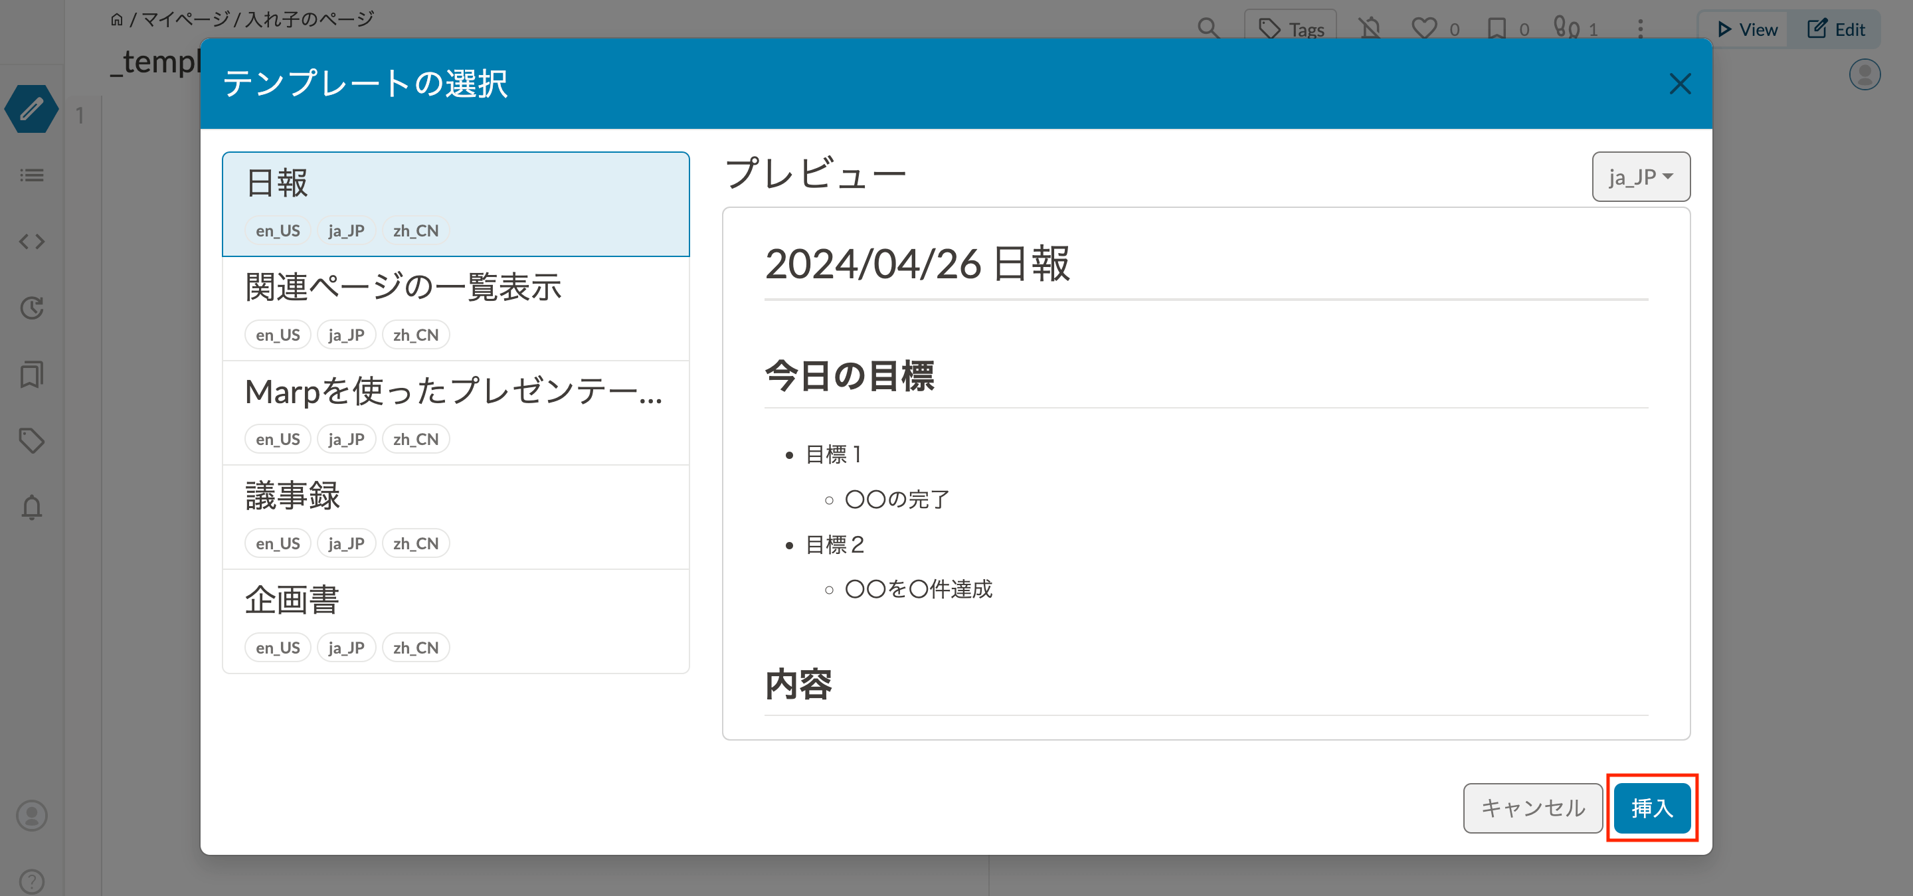This screenshot has width=1913, height=896.
Task: Open the three-dot overflow menu
Action: [x=1638, y=28]
